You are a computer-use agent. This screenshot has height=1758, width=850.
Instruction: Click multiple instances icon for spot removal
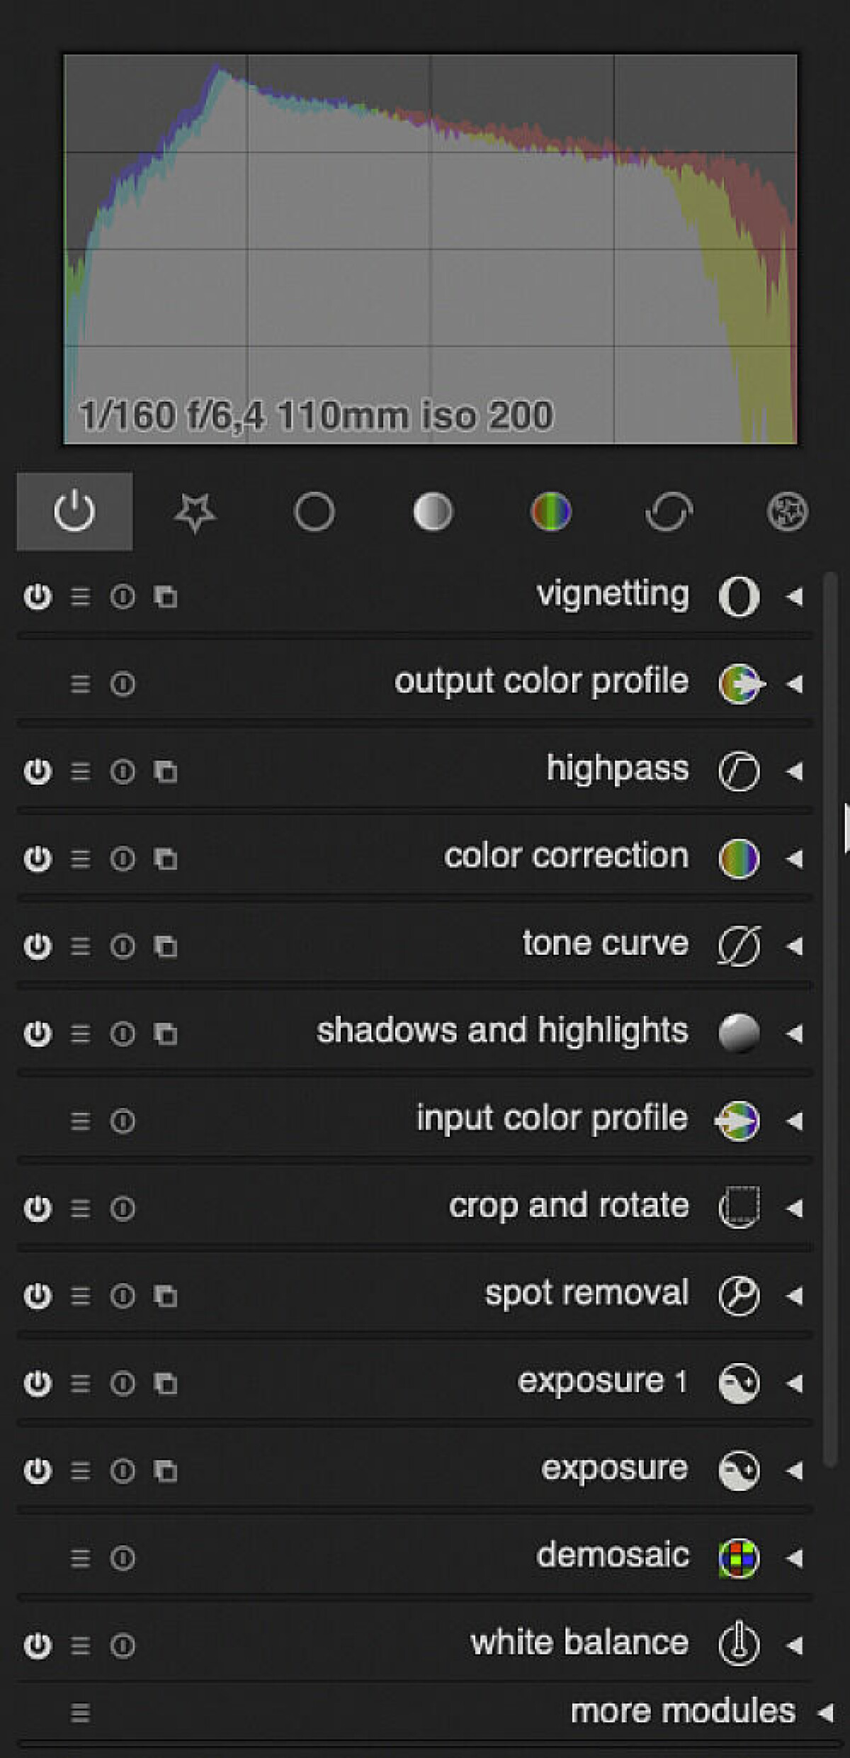pyautogui.click(x=166, y=1296)
